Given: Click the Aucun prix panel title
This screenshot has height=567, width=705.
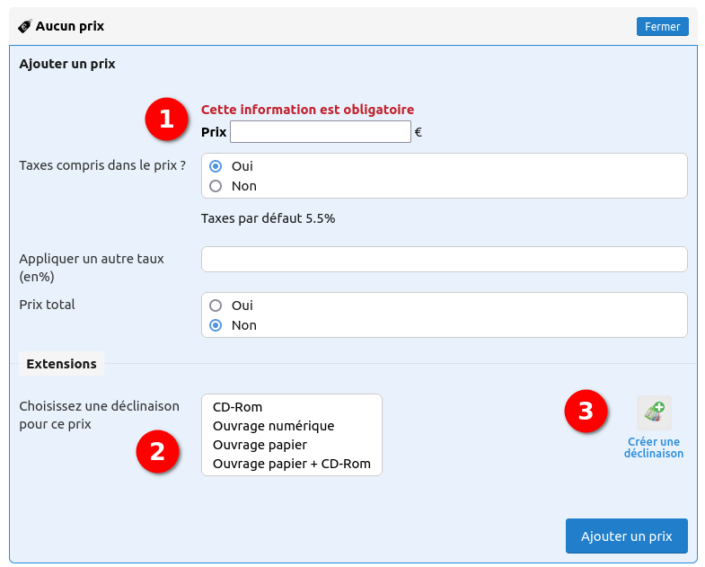Looking at the screenshot, I should point(70,27).
